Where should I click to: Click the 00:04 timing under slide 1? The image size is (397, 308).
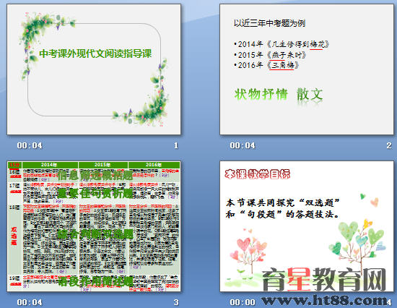click(30, 145)
